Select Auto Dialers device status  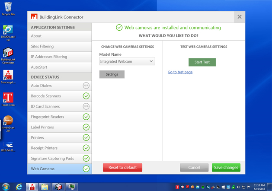click(x=60, y=86)
